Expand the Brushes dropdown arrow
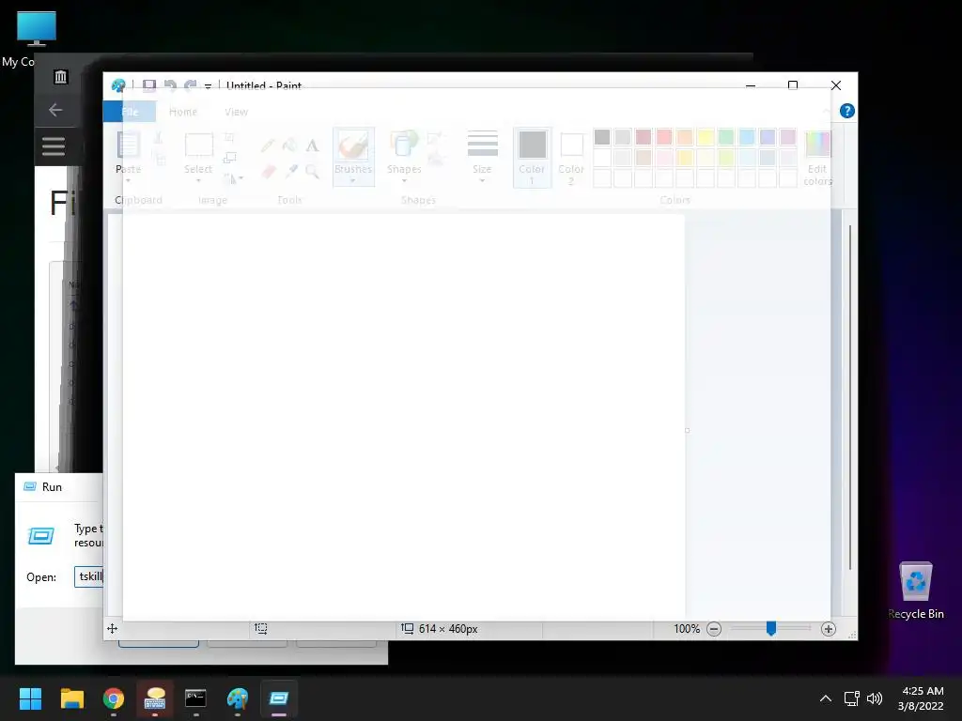This screenshot has height=721, width=962. pyautogui.click(x=353, y=180)
